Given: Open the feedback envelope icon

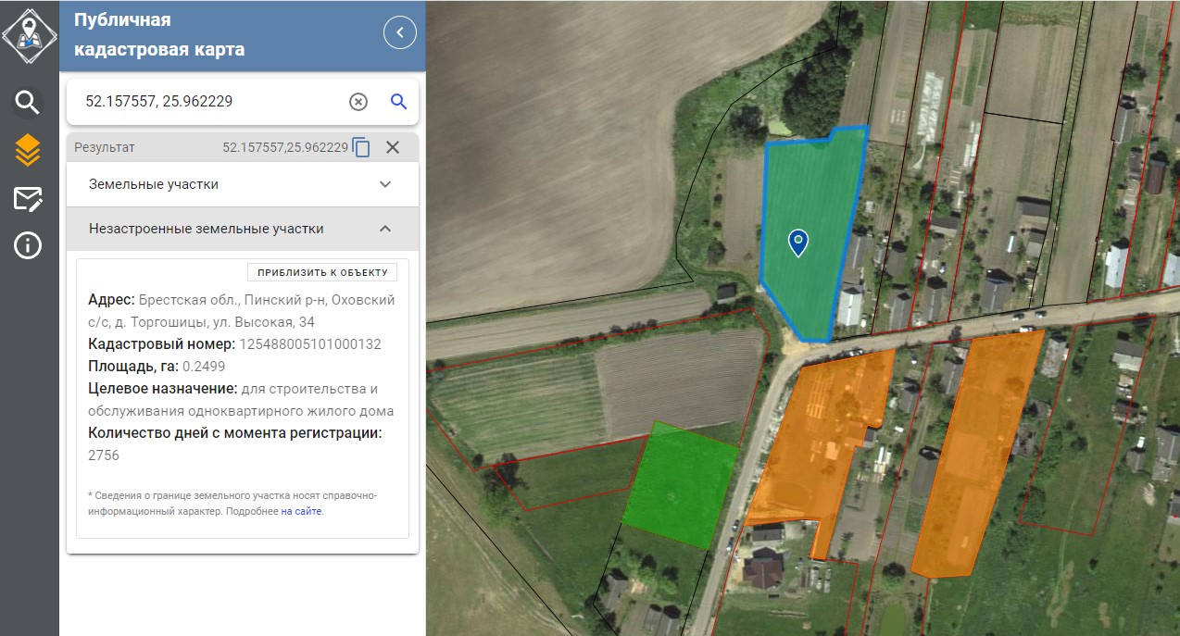Looking at the screenshot, I should (28, 198).
